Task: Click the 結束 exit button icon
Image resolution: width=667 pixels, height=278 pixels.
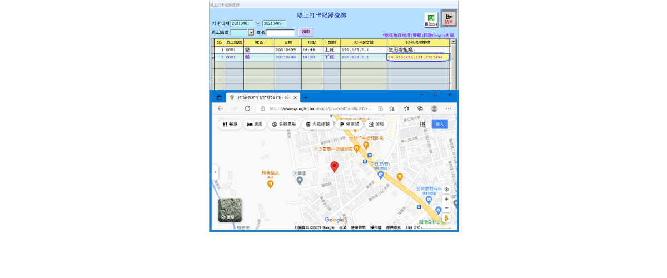Action: [x=449, y=18]
